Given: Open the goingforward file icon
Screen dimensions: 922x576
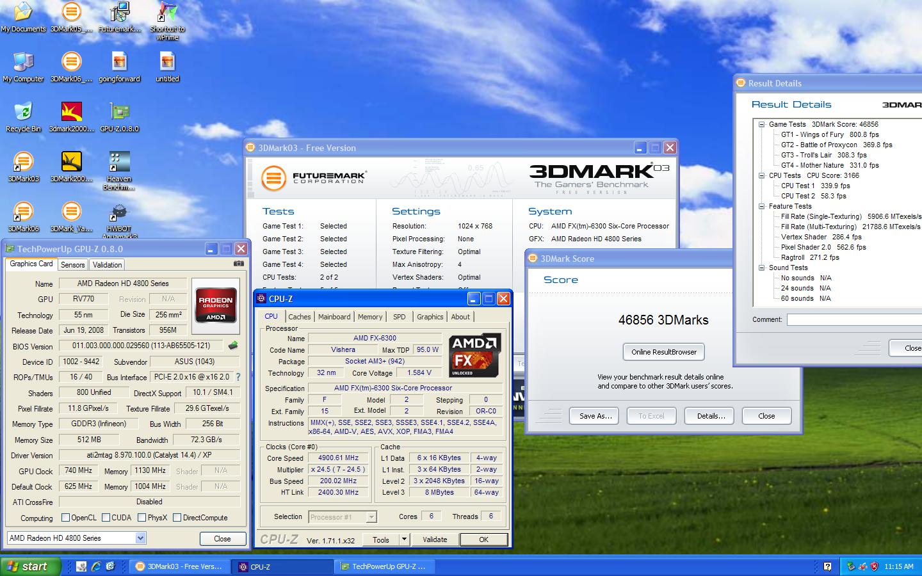Looking at the screenshot, I should 119,67.
